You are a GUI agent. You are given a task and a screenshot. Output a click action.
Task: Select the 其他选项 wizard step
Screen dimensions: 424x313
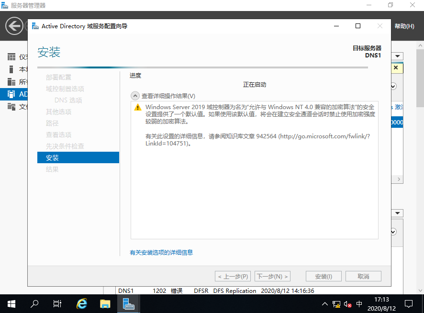click(58, 112)
